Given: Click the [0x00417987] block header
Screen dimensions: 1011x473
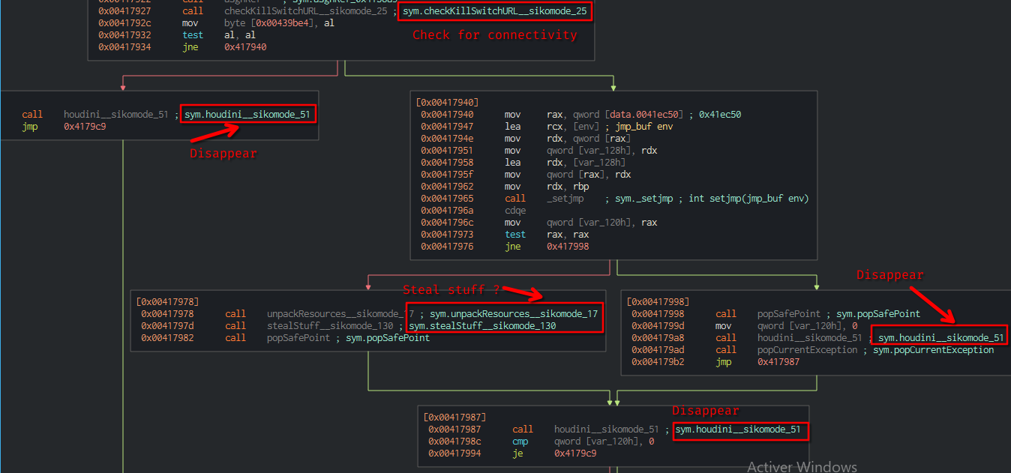Looking at the screenshot, I should pyautogui.click(x=454, y=417).
